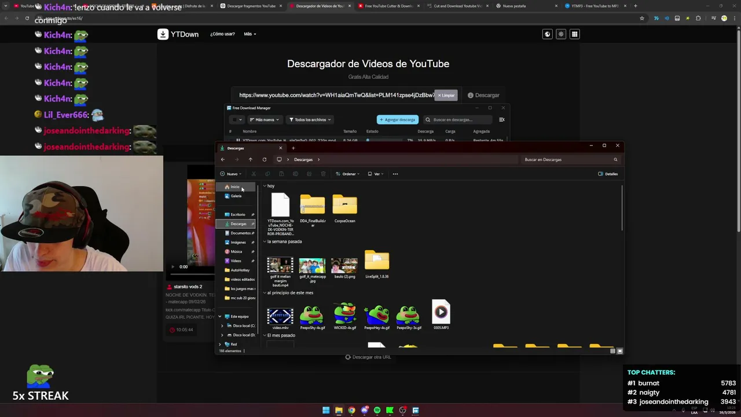Image resolution: width=741 pixels, height=417 pixels.
Task: Open the DDA_FinalBuild.rar archive icon
Action: click(313, 205)
